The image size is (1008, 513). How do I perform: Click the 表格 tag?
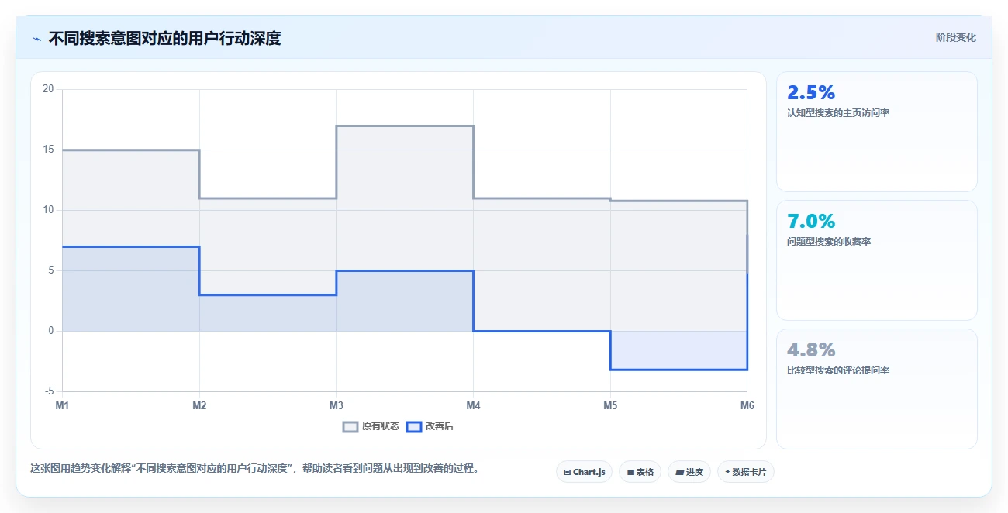(x=640, y=472)
